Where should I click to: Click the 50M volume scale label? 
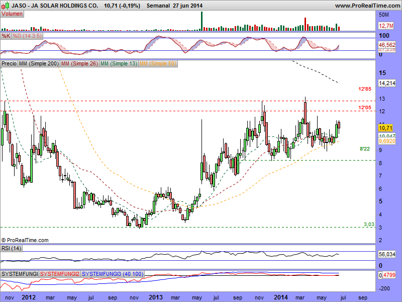coord(384,15)
